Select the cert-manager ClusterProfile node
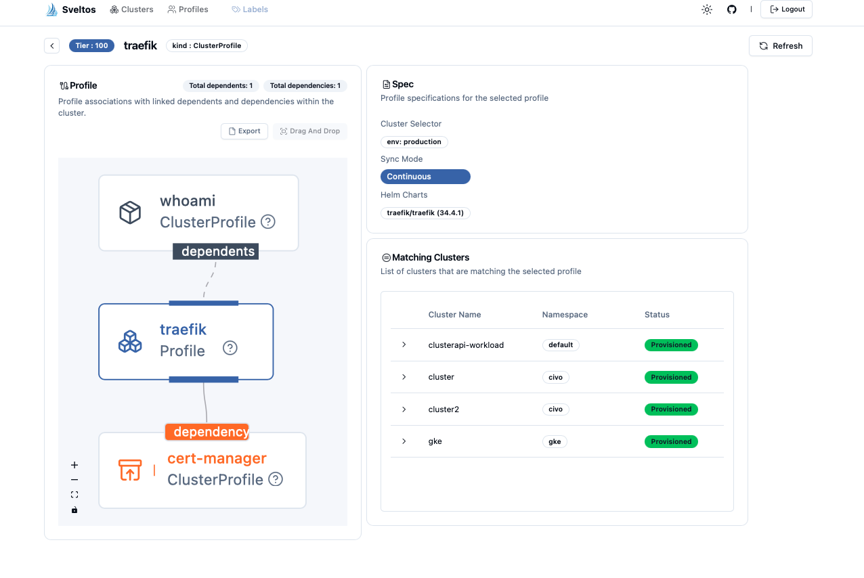This screenshot has height=578, width=864. 202,470
